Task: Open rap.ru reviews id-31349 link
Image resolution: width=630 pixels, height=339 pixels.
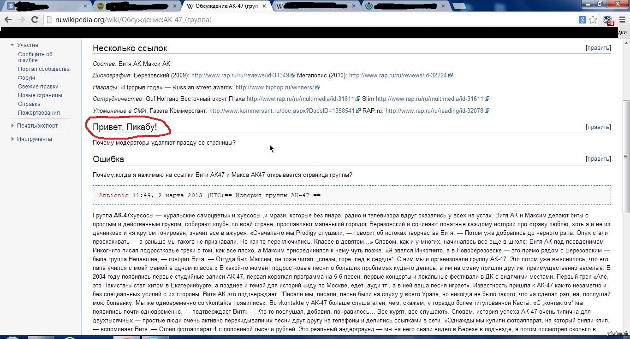Action: (240, 75)
